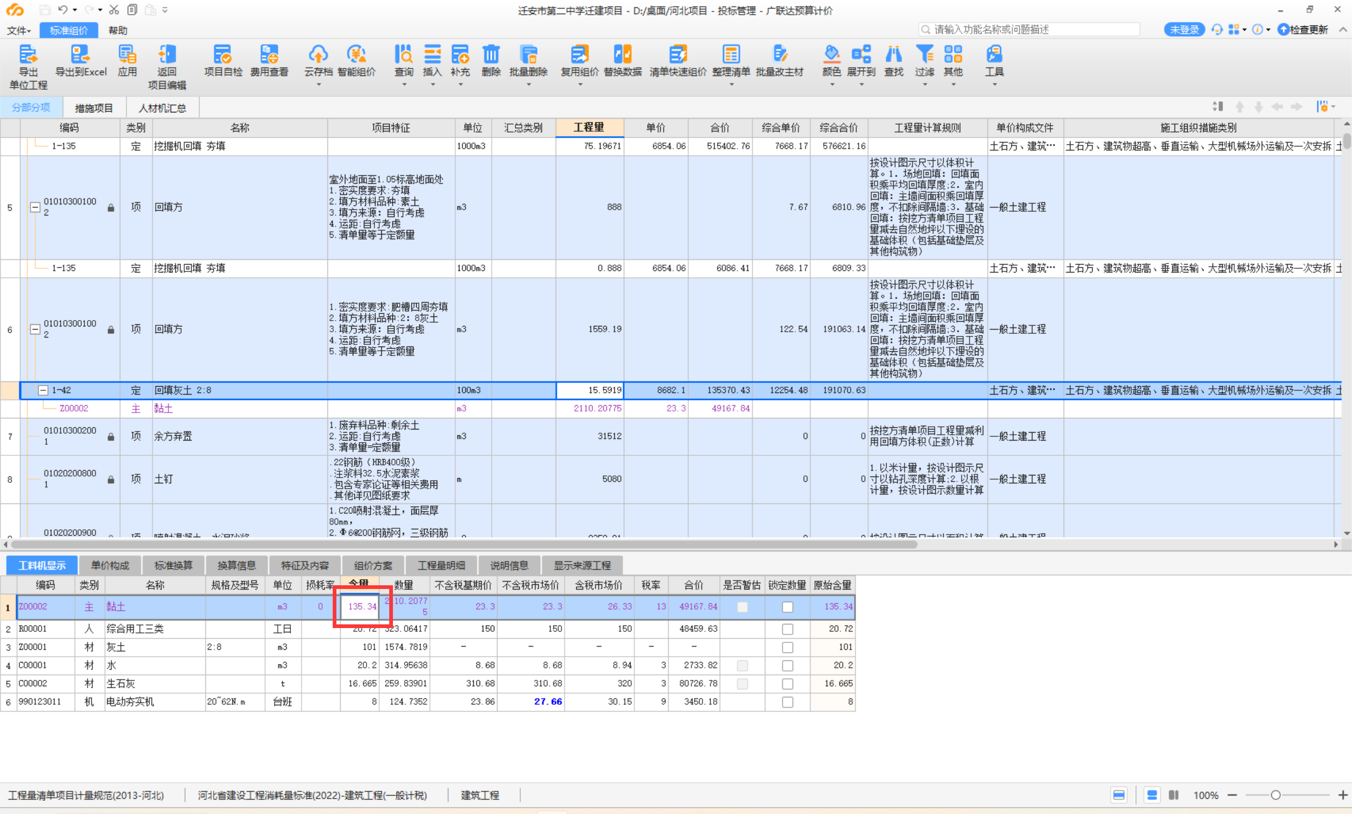This screenshot has height=814, width=1352.
Task: Open the 显示来源工程 tab
Action: click(x=581, y=566)
